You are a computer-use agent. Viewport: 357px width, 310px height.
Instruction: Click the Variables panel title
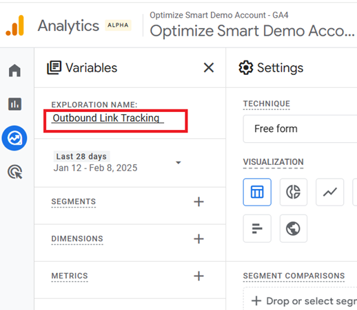[x=92, y=68]
